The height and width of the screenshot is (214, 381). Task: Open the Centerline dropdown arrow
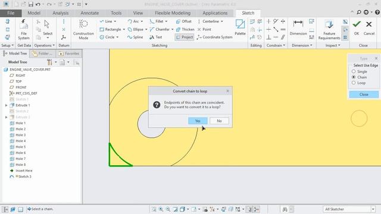(222, 21)
